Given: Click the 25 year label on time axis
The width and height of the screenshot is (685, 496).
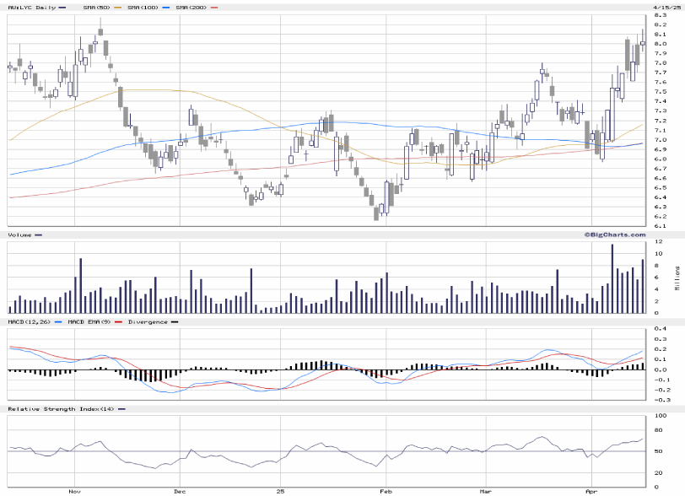Looking at the screenshot, I should point(282,489).
